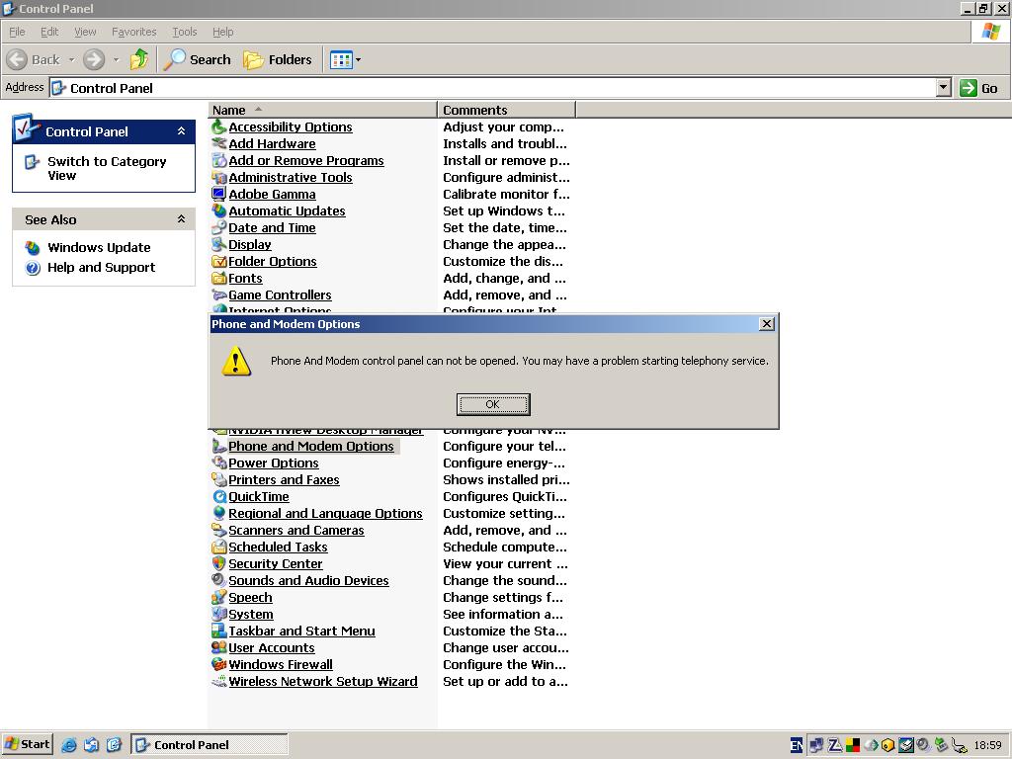
Task: Collapse the Control Panel sidebar section
Action: tap(182, 131)
